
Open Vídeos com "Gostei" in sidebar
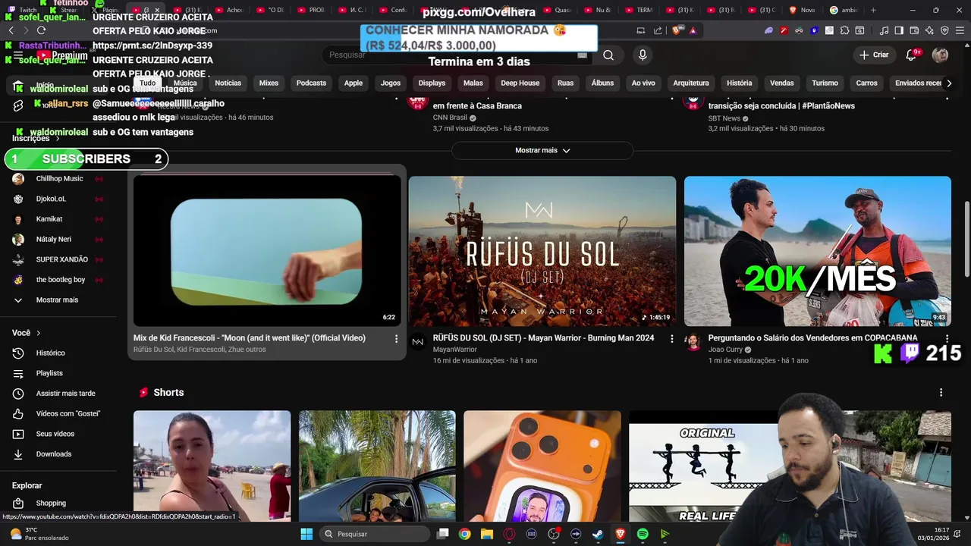68,413
